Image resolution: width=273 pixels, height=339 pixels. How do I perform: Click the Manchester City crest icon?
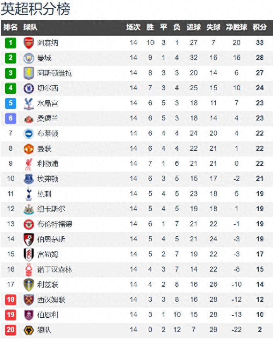click(29, 58)
